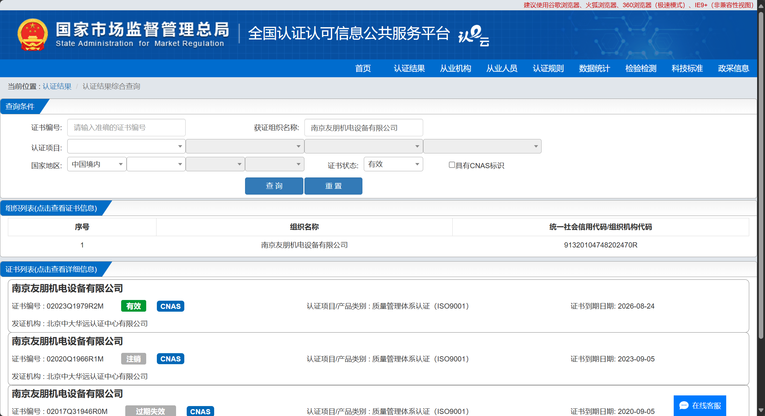Open the 中国境内 region dropdown

pos(97,164)
